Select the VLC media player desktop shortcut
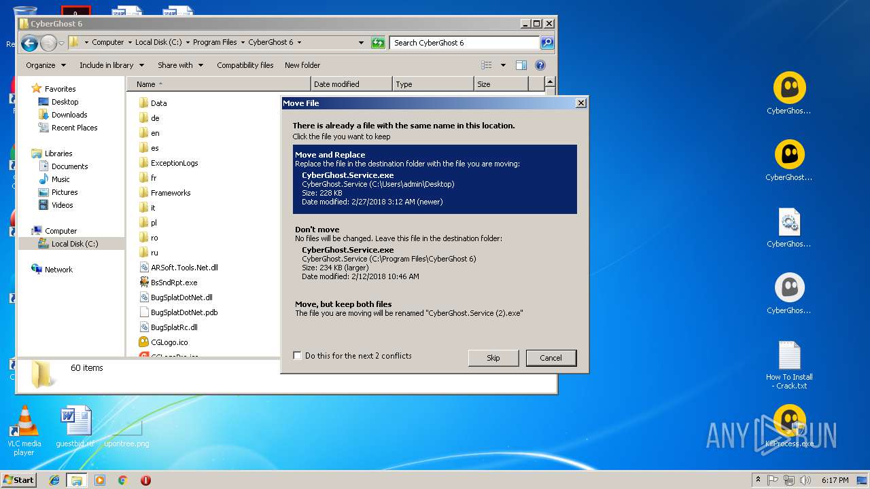Image resolution: width=870 pixels, height=489 pixels. click(x=24, y=431)
